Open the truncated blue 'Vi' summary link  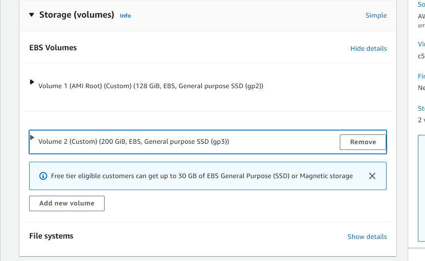point(421,44)
